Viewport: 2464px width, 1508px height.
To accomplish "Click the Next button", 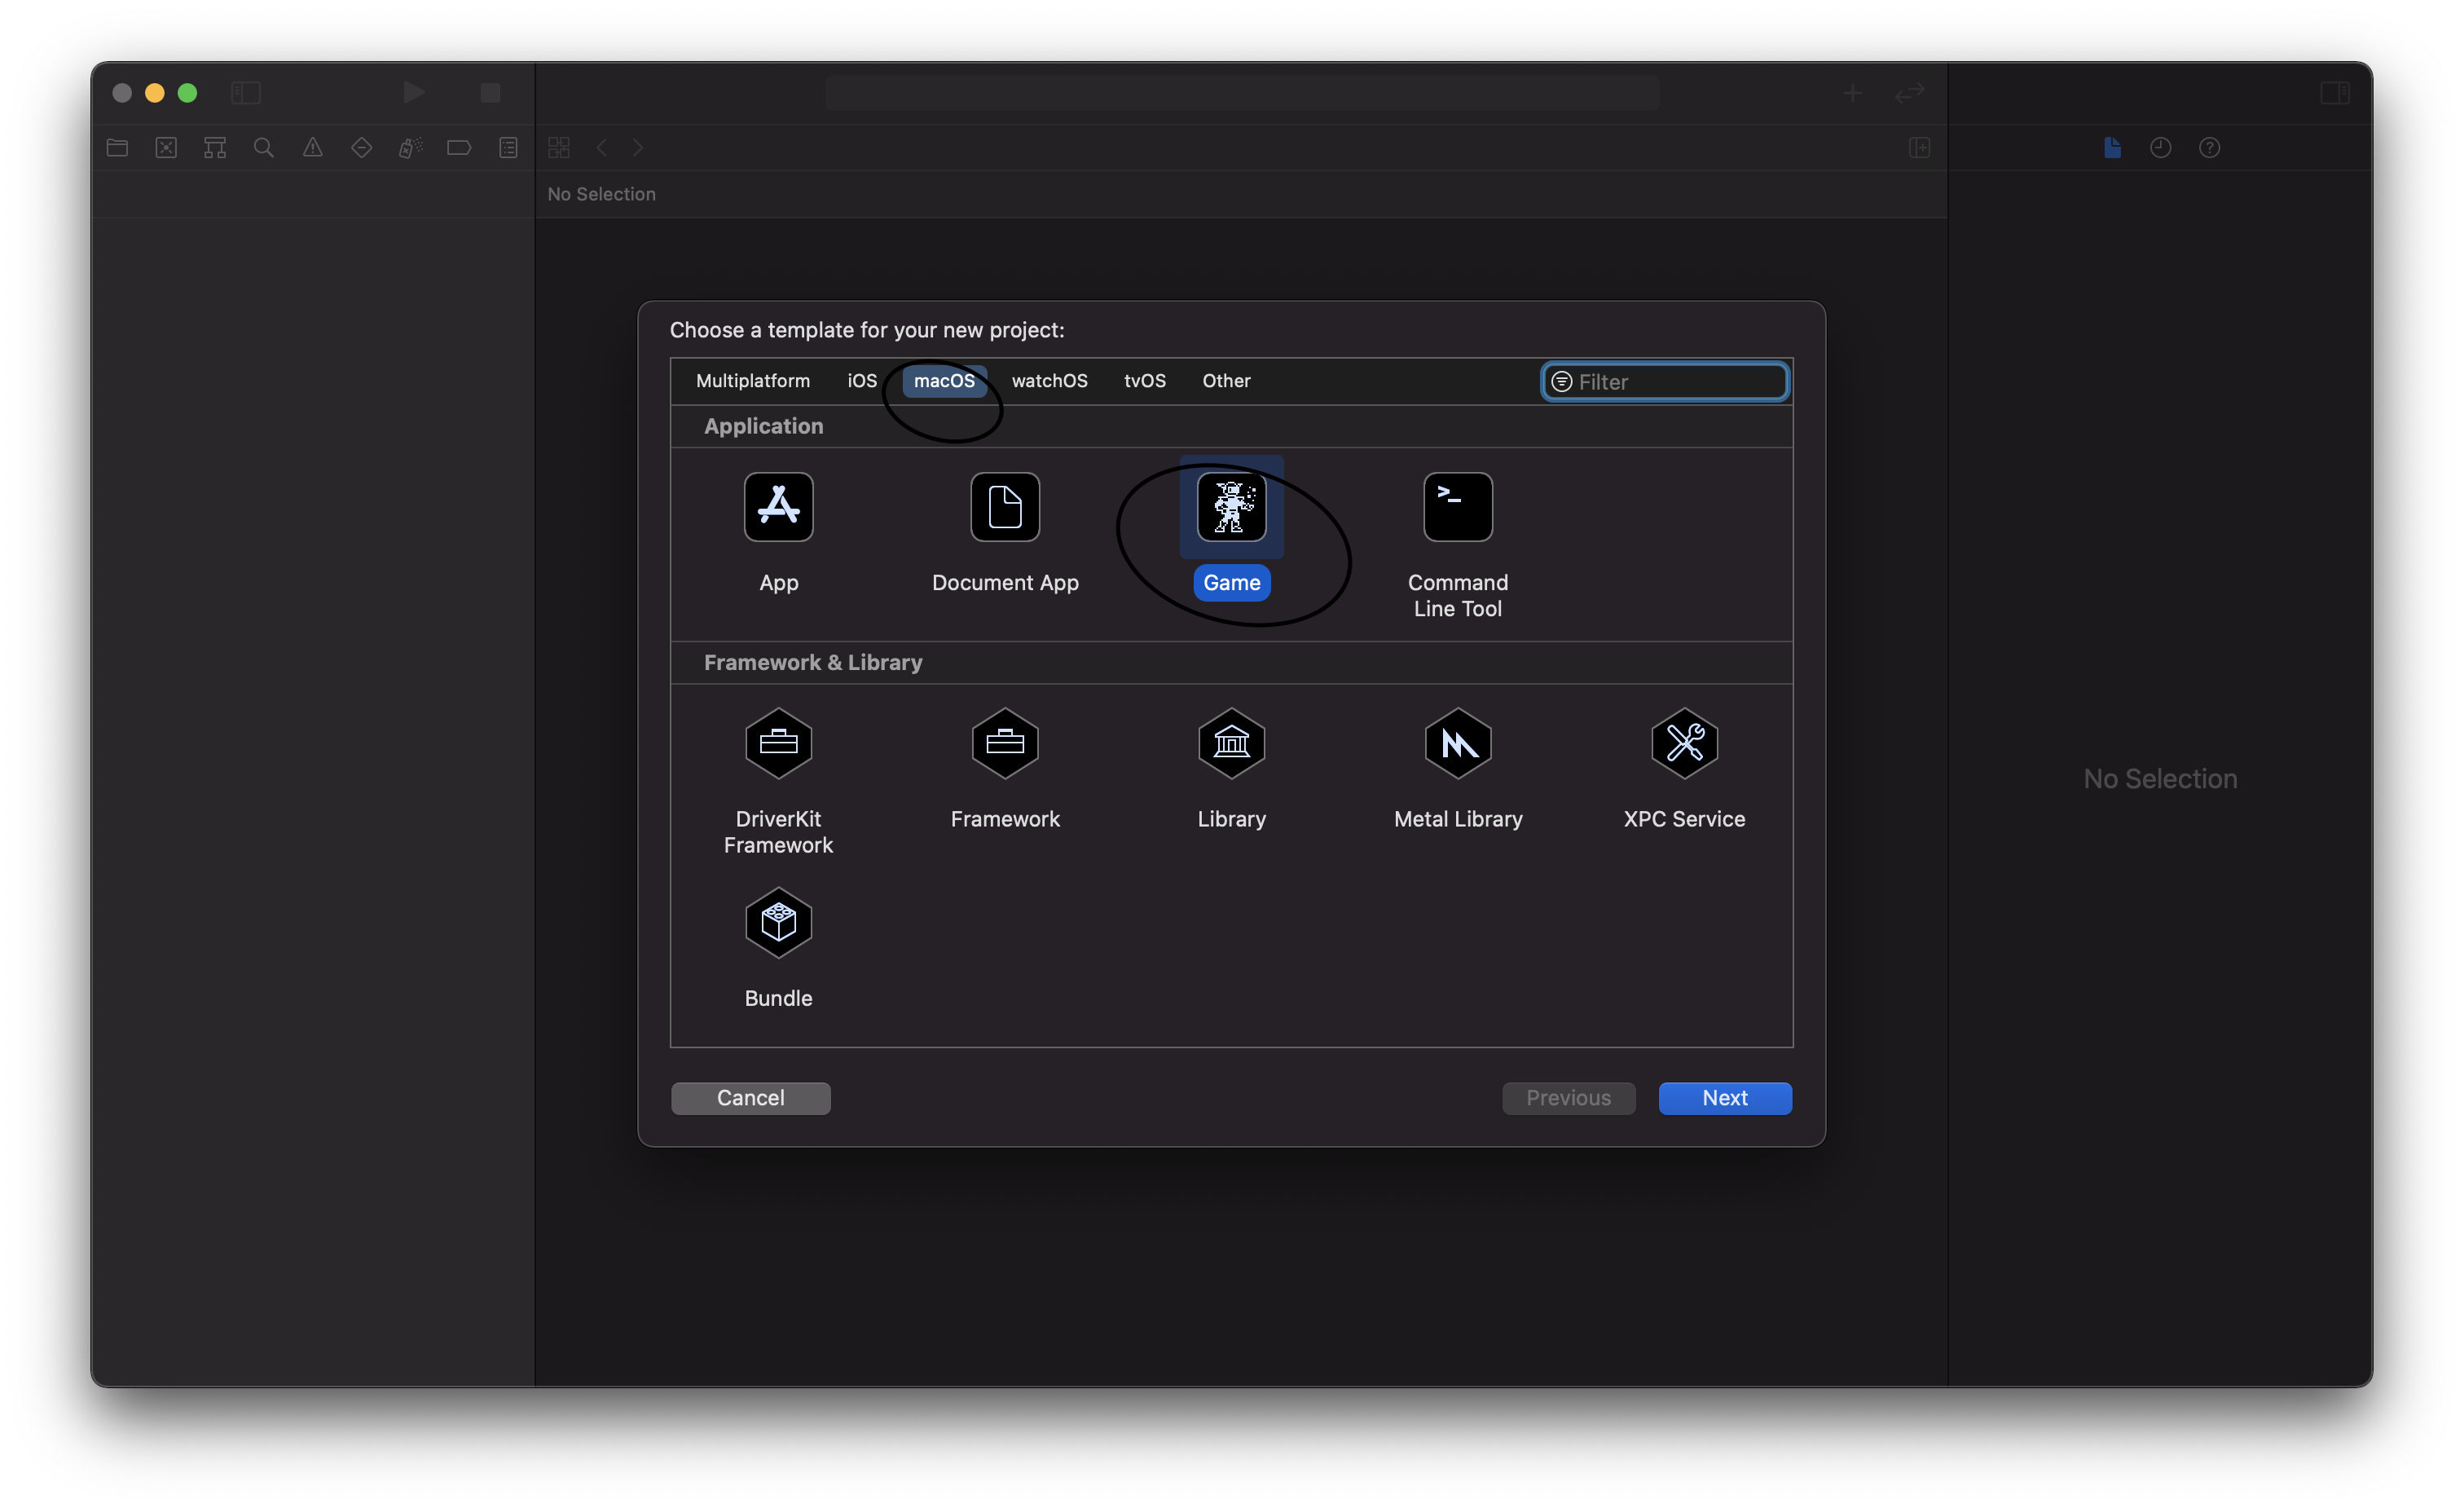I will pos(1724,1098).
